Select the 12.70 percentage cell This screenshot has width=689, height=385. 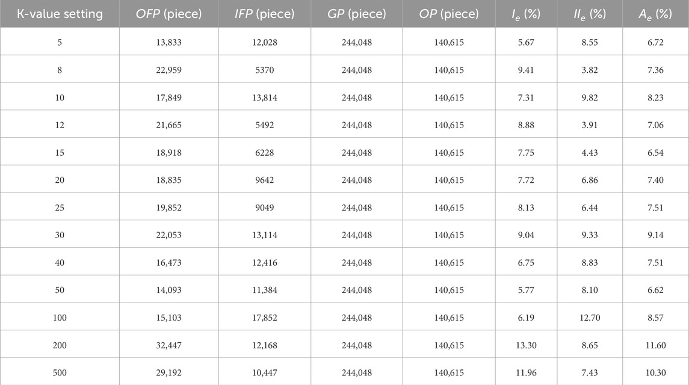tap(590, 316)
